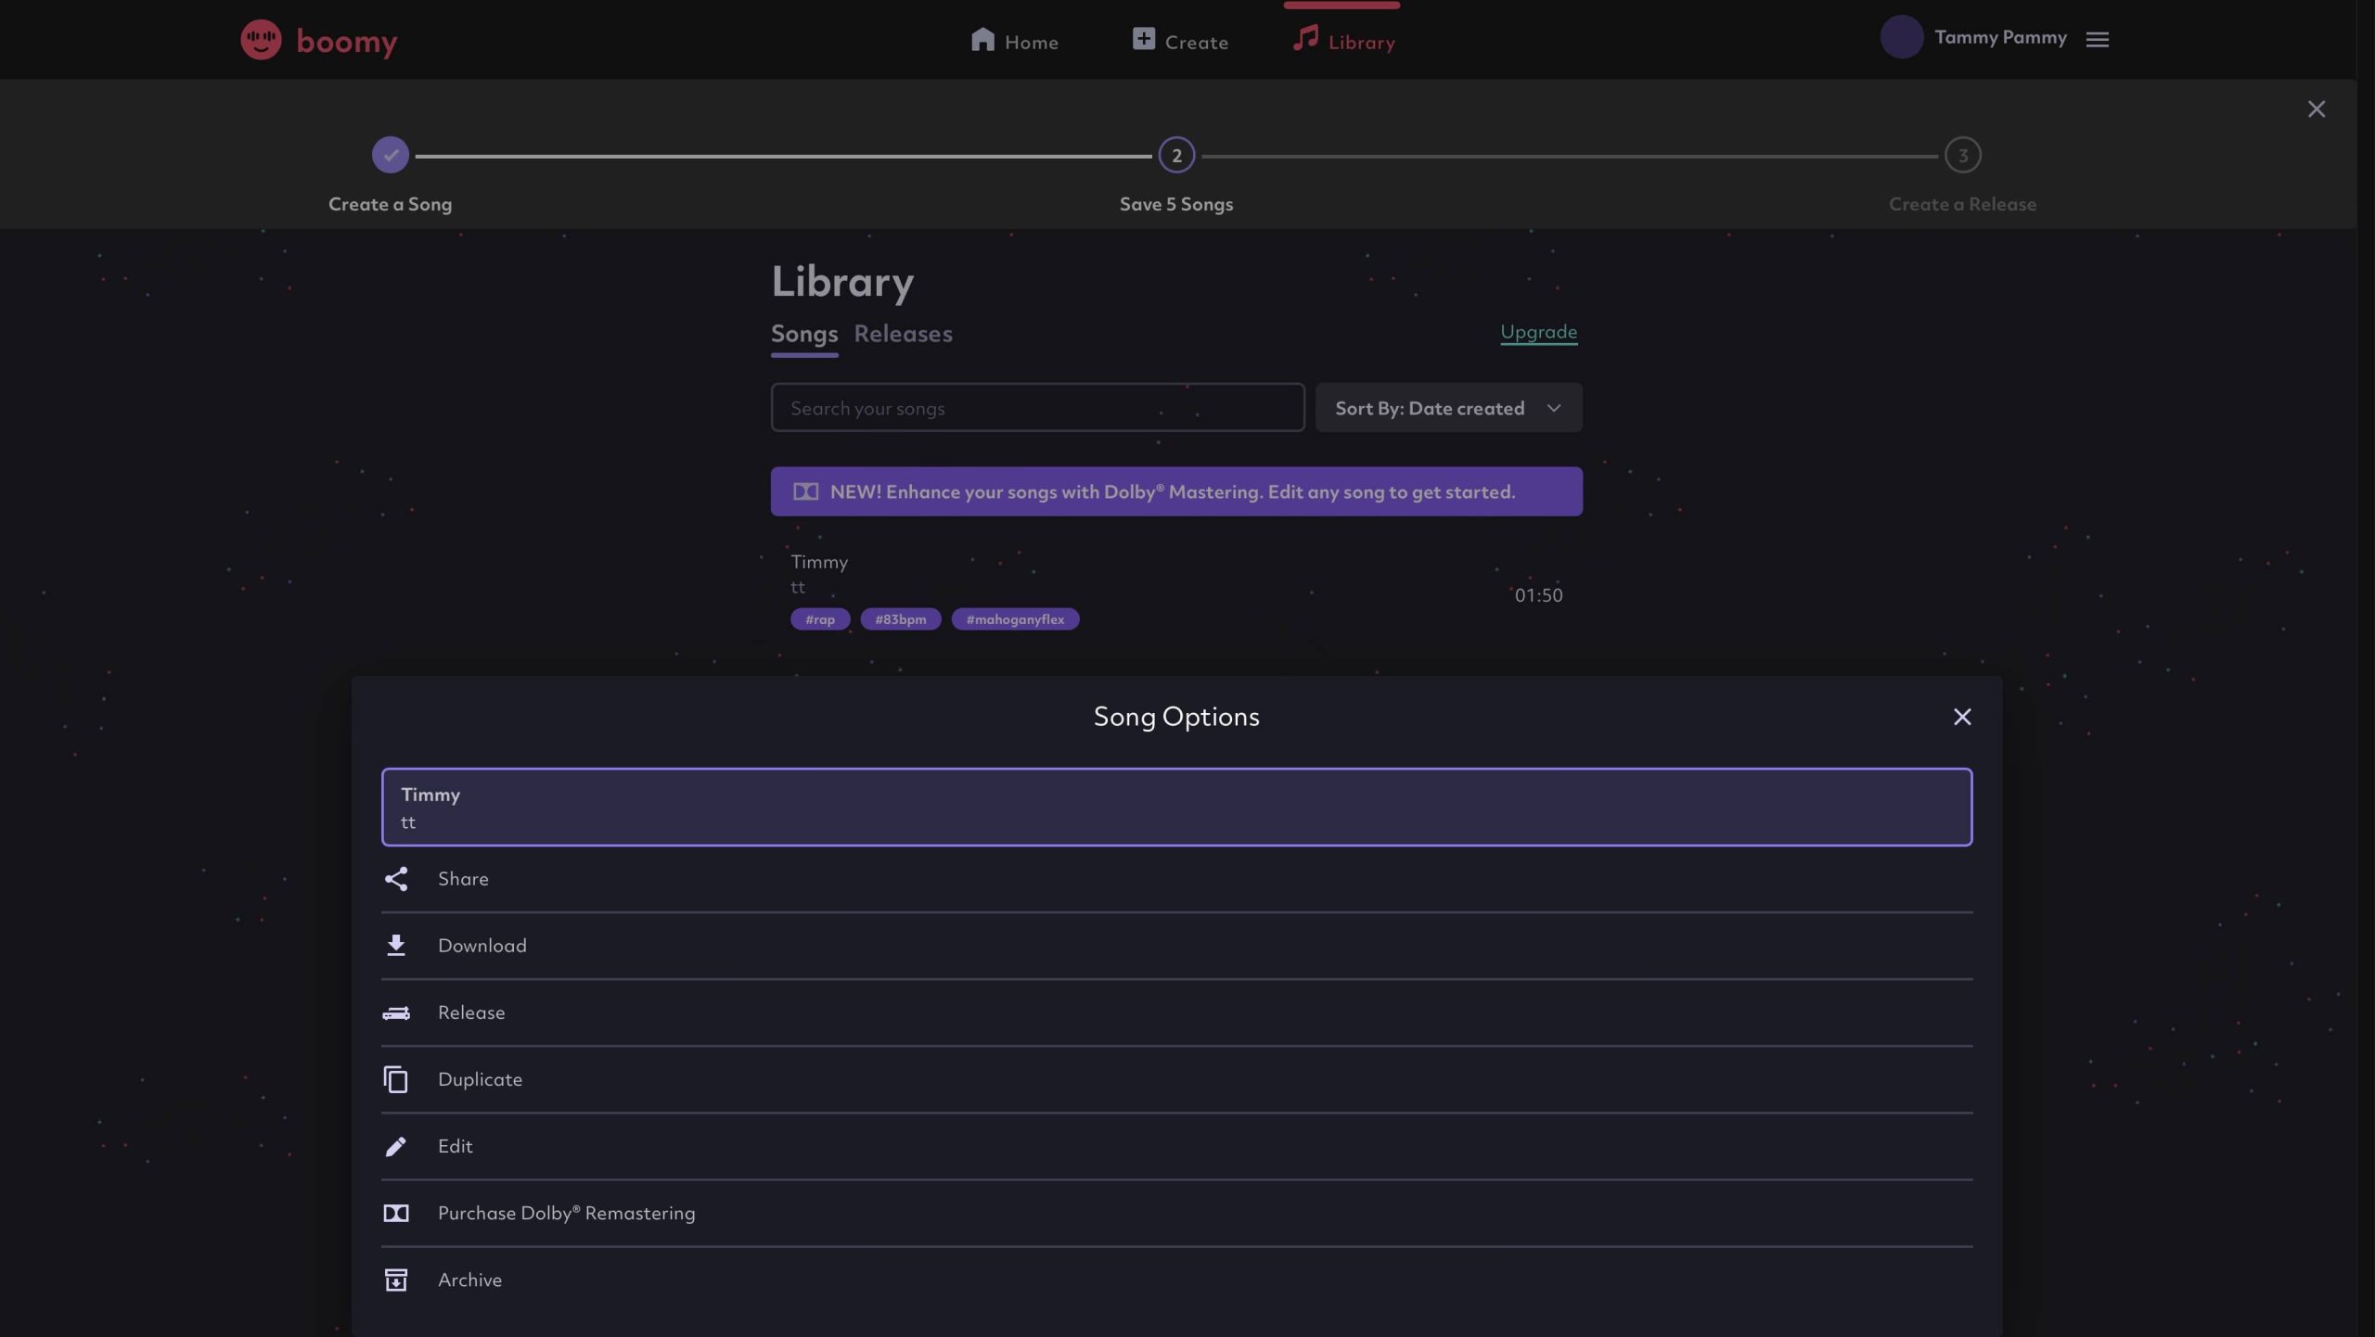Click the Dolby Remastering icon
2375x1337 pixels.
tap(396, 1214)
